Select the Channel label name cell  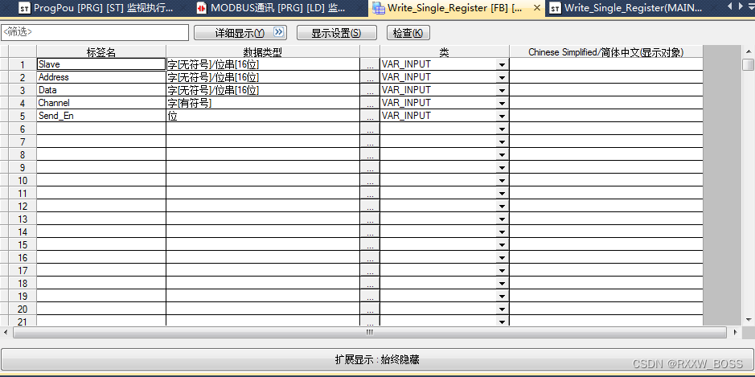point(101,103)
